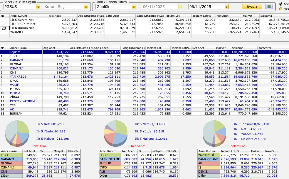Select the HSBC swatch in Net Satım legend
The image size is (289, 179).
tap(110, 155)
